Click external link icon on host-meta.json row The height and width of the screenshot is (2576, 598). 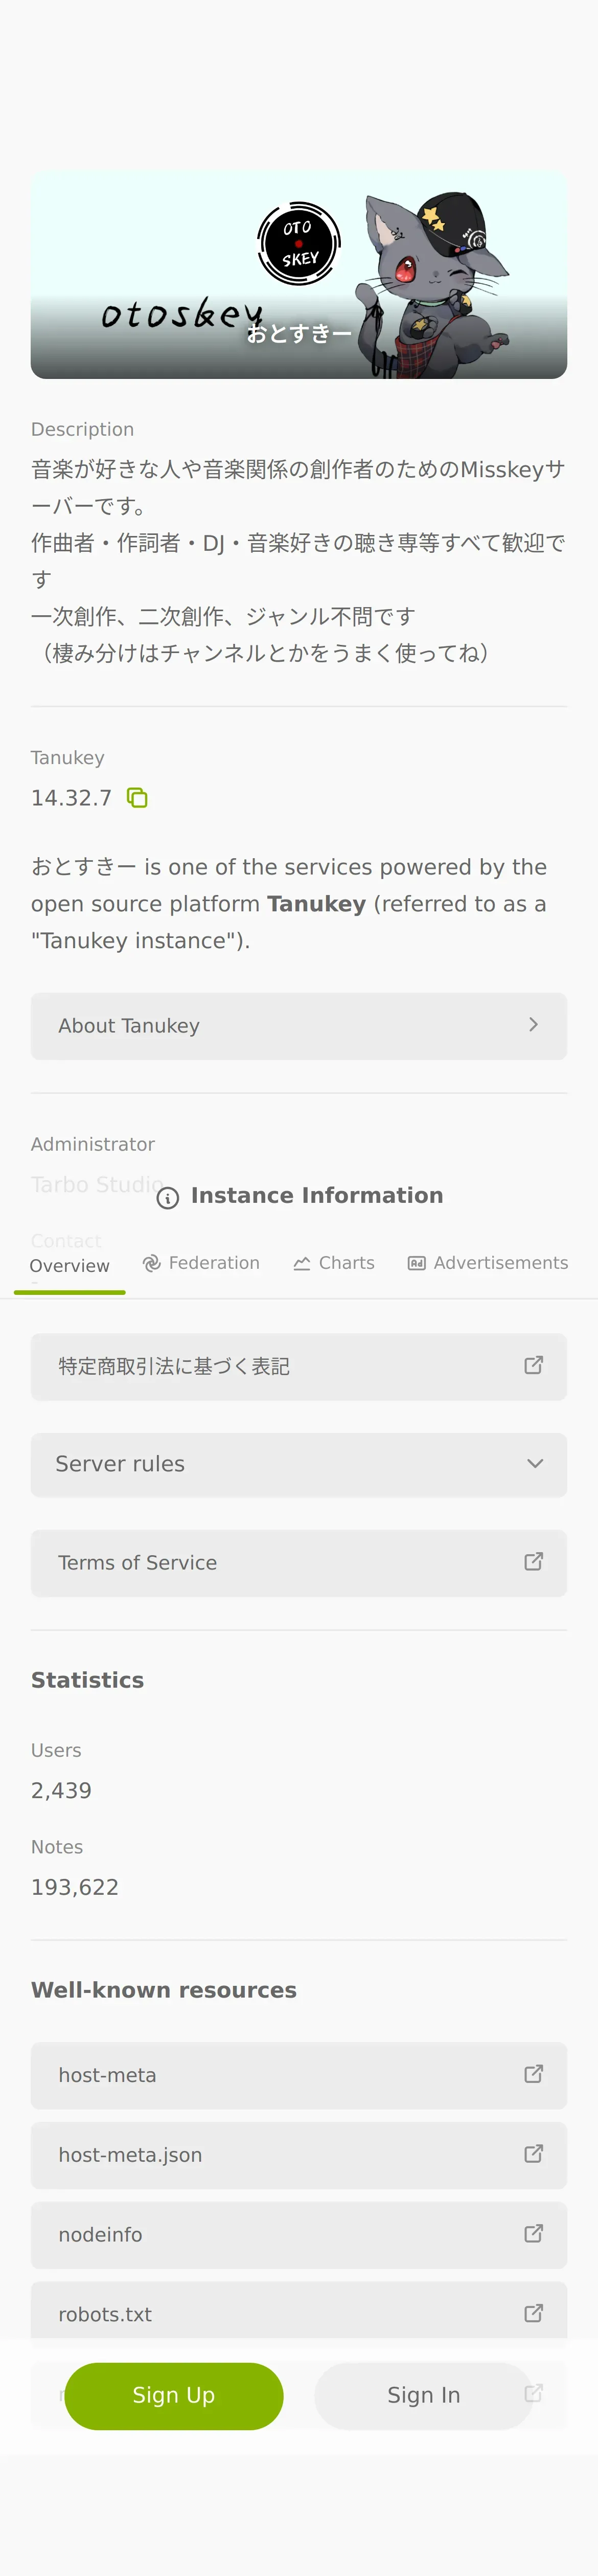(534, 2154)
